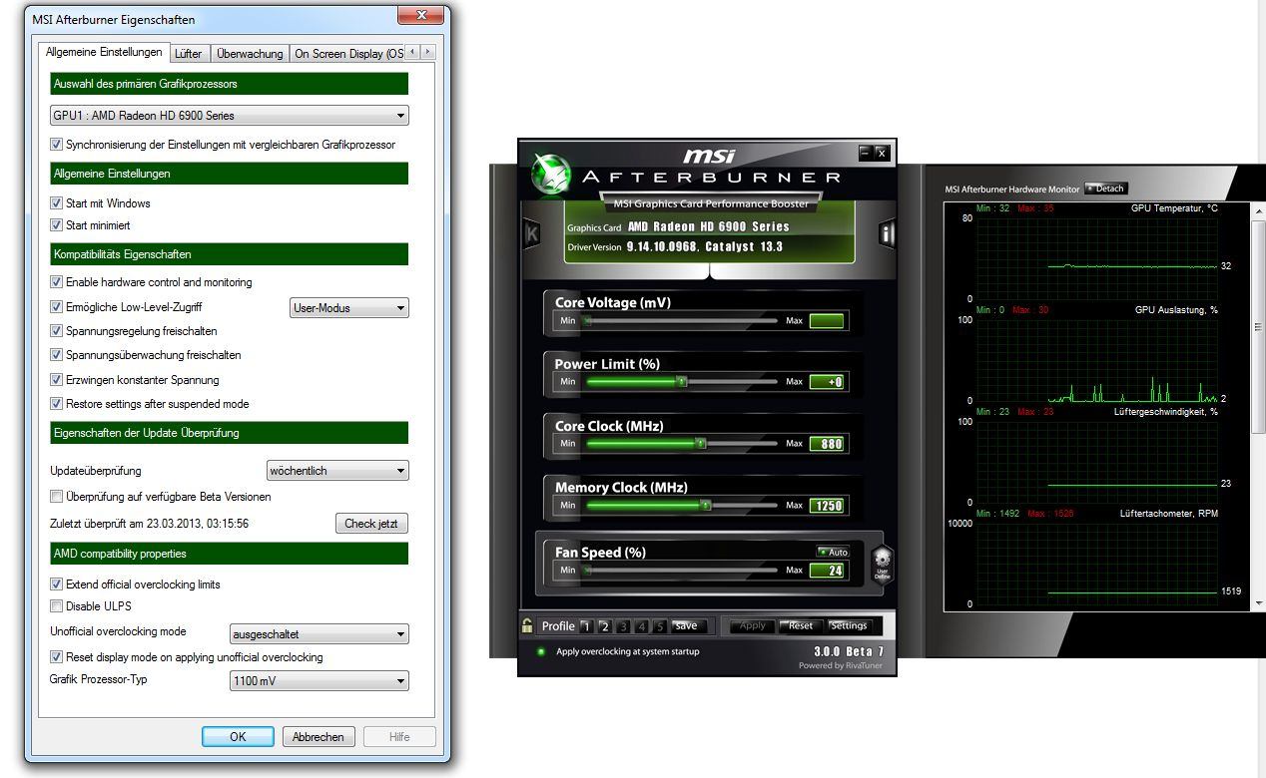Image resolution: width=1266 pixels, height=778 pixels.
Task: Open the unofficial overclocking mode dropdown
Action: coord(318,634)
